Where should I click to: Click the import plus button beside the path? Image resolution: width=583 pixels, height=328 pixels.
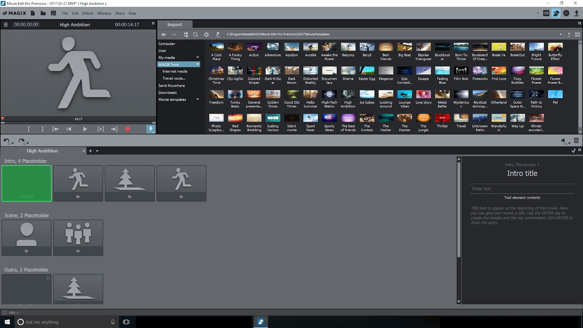coord(569,35)
